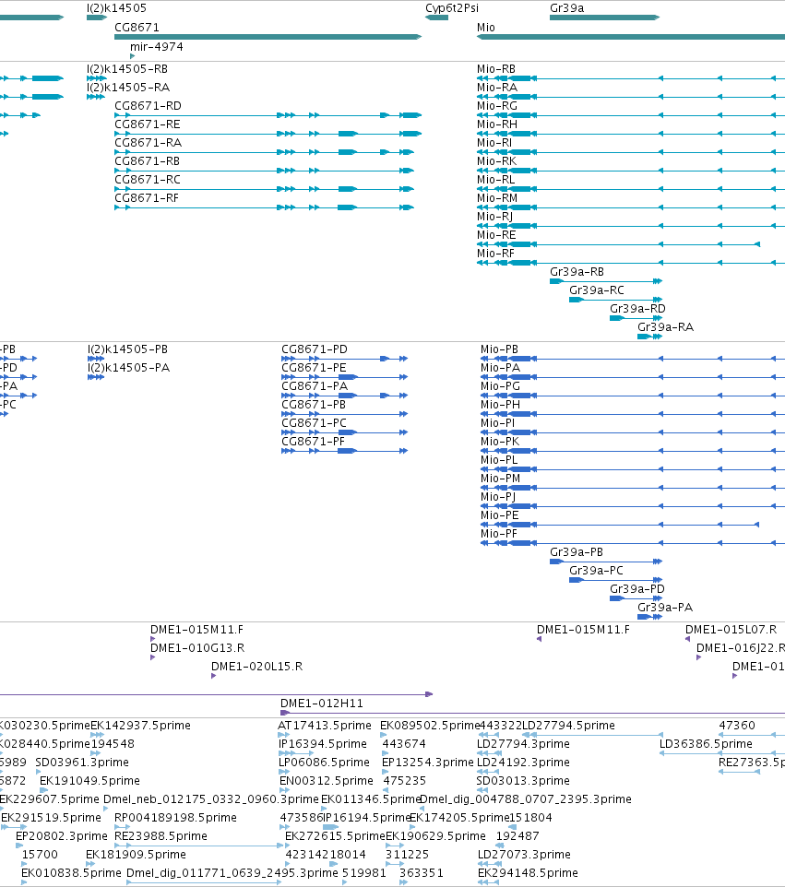Select the Cyp6t2Psi gene feature
Image resolution: width=785 pixels, height=887 pixels.
coord(436,18)
